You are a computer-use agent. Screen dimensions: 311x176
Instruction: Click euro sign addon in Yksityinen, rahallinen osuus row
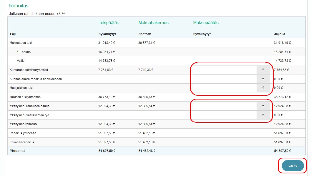coord(263,106)
